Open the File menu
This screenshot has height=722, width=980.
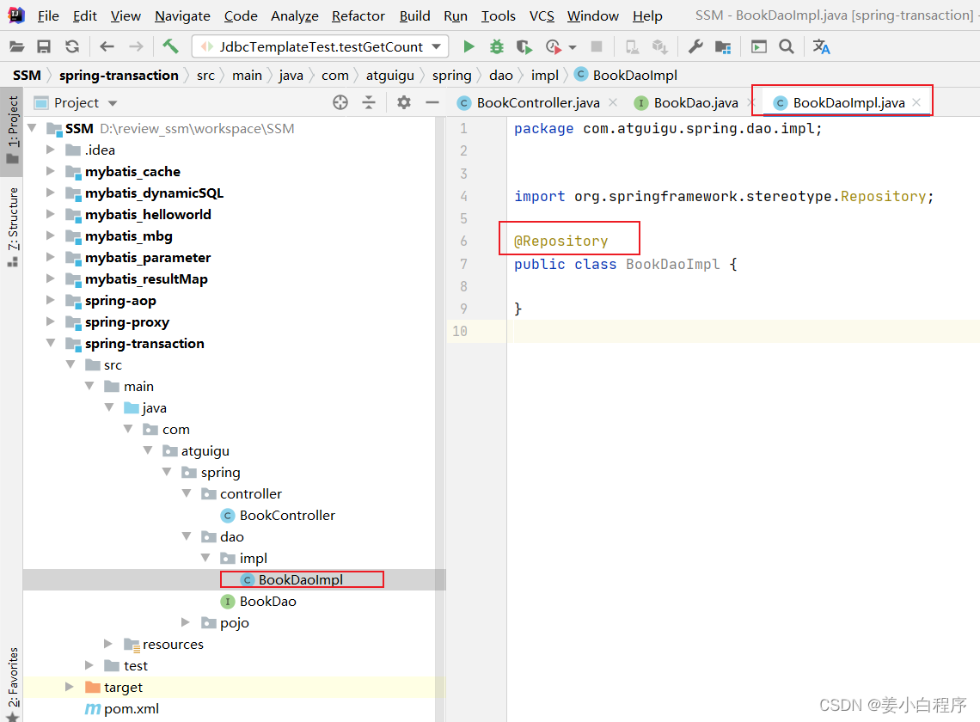[48, 15]
